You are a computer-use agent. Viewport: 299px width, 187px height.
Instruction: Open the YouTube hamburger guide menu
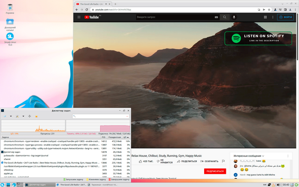[79, 17]
